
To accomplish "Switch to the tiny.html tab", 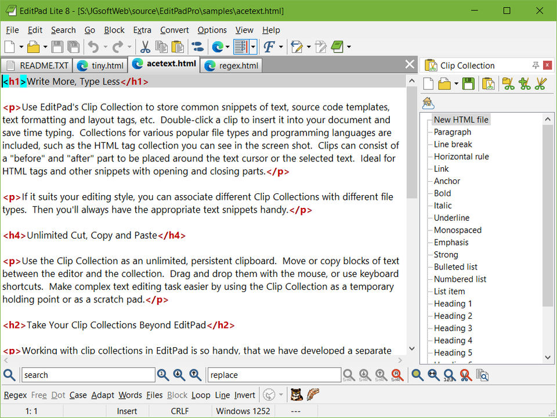I will coord(100,66).
